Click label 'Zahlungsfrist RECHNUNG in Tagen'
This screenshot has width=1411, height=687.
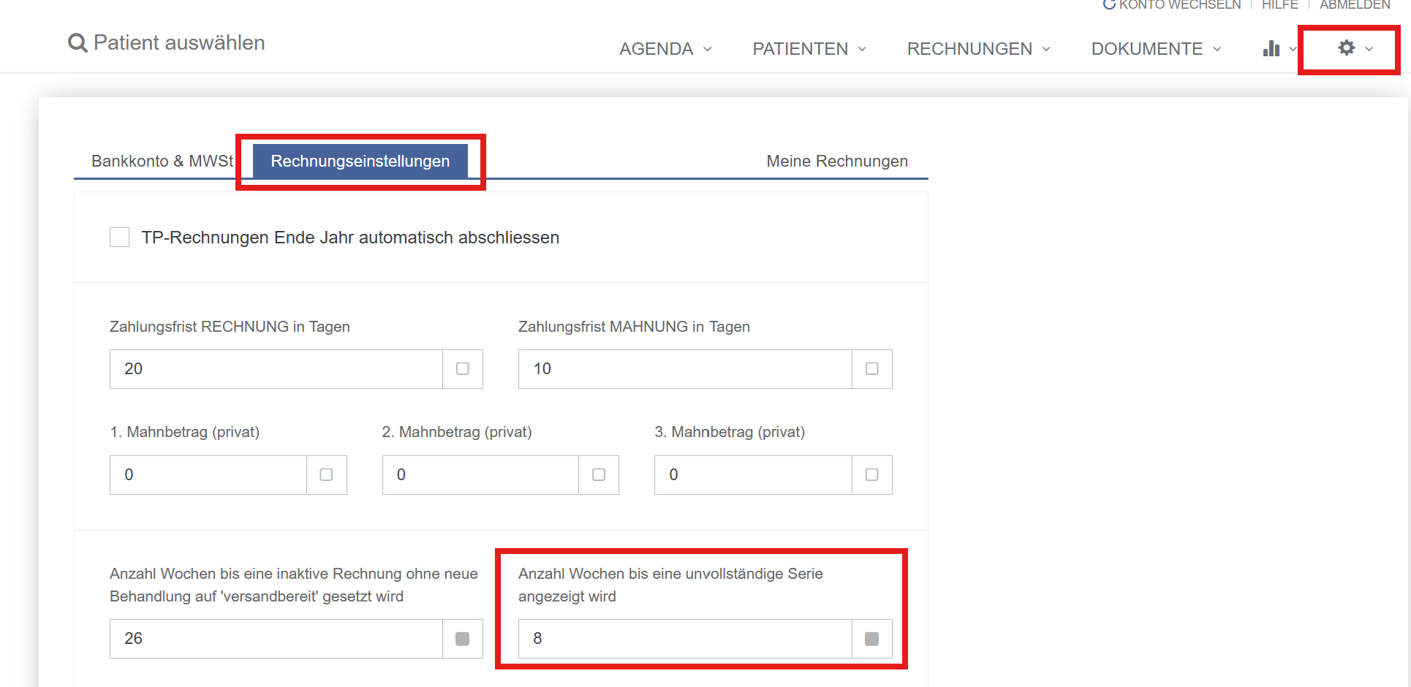click(x=230, y=327)
